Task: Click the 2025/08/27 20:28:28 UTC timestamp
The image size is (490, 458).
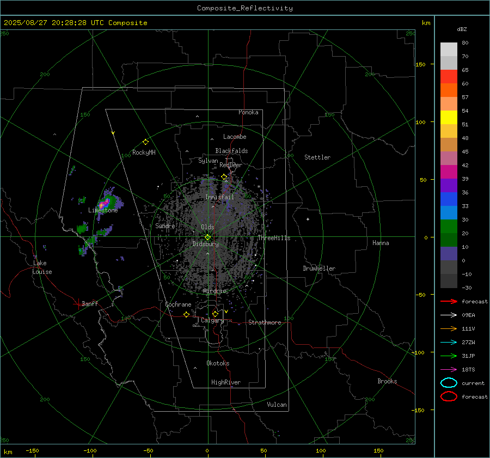Action: point(75,23)
